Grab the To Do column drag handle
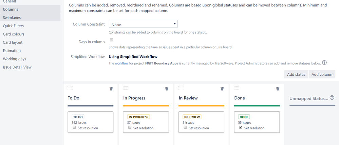The width and height of the screenshot is (339, 145). point(70,88)
